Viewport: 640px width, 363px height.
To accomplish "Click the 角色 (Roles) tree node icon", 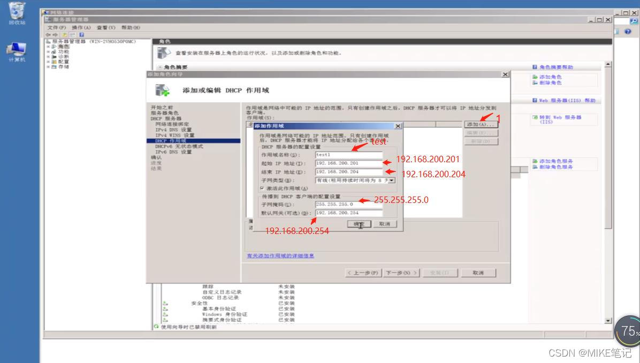I will 54,47.
